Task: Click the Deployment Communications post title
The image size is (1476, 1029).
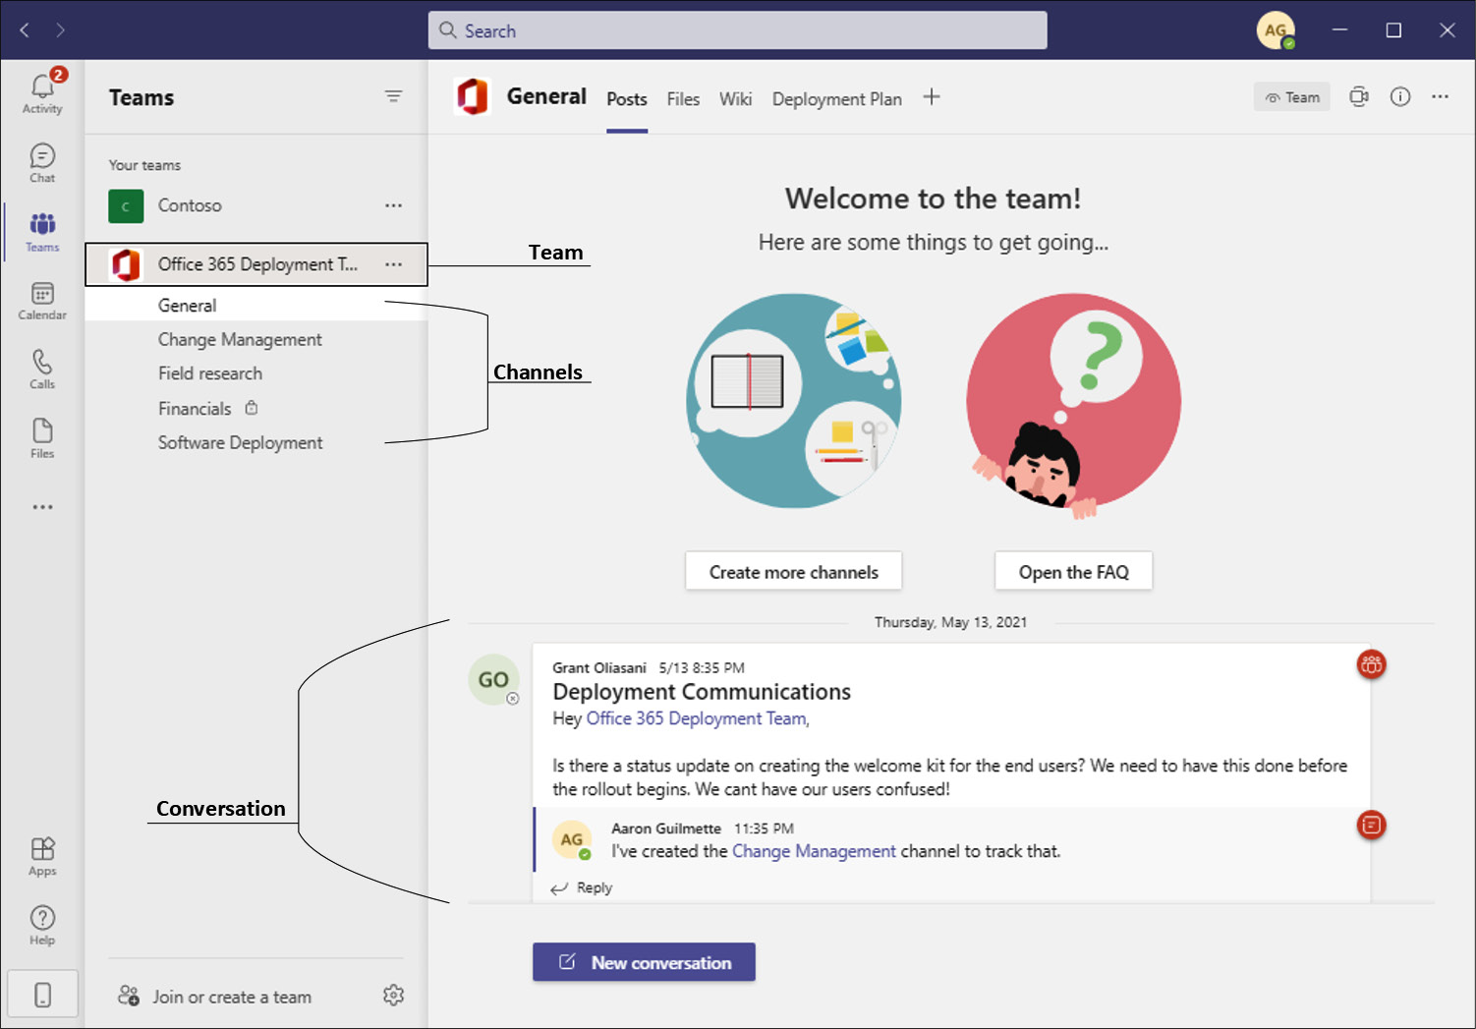Action: [x=702, y=692]
